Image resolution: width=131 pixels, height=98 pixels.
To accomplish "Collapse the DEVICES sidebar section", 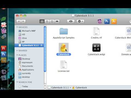I will 17,27.
